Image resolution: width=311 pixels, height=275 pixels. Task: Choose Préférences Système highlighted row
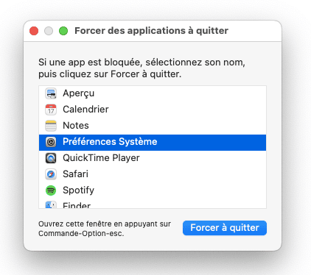tap(153, 143)
